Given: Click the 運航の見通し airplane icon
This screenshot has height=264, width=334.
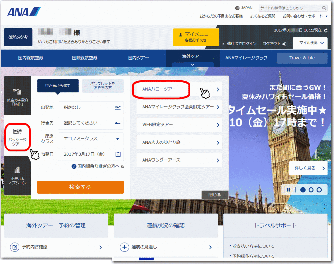Looking at the screenshot, I should (x=124, y=247).
